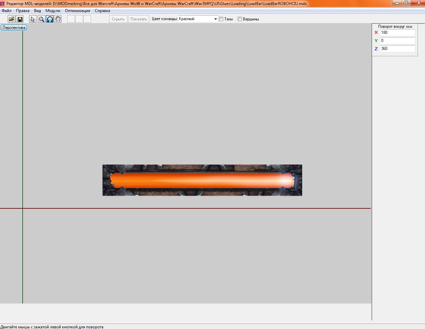Click the Показать button
This screenshot has width=425, height=329.
pyautogui.click(x=139, y=19)
